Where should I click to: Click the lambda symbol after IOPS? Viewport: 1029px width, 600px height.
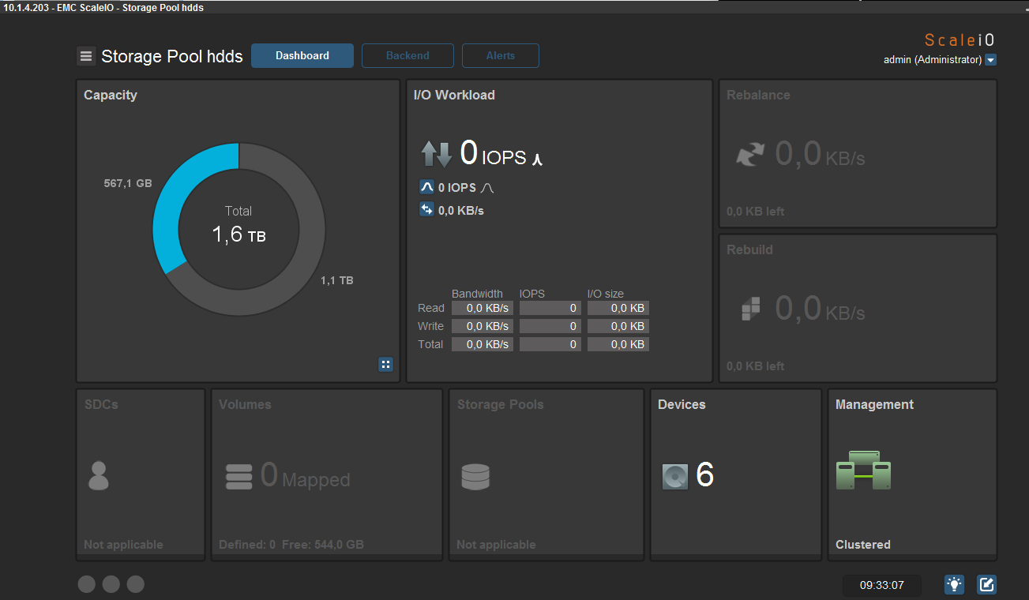(537, 159)
